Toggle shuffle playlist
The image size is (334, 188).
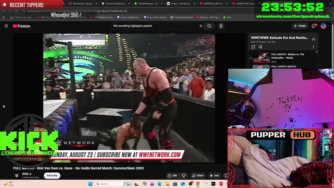[x=260, y=47]
